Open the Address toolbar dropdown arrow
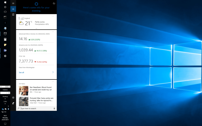The image size is (202, 126). (x=7, y=93)
